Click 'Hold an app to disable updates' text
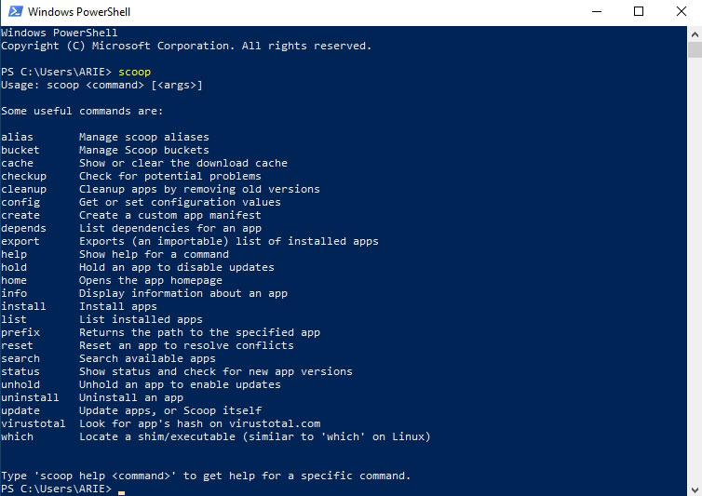This screenshot has height=496, width=702. click(x=177, y=267)
